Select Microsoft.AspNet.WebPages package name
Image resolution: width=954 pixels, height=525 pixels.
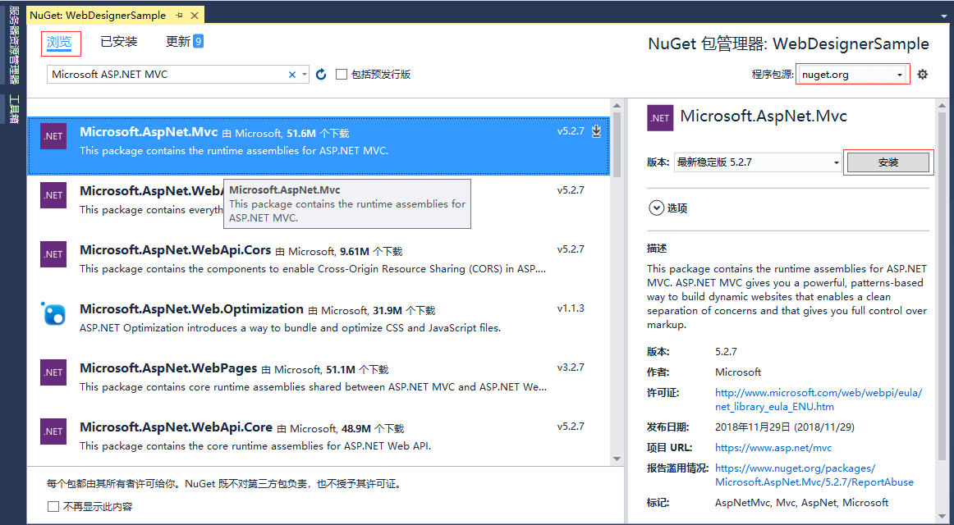click(x=168, y=367)
